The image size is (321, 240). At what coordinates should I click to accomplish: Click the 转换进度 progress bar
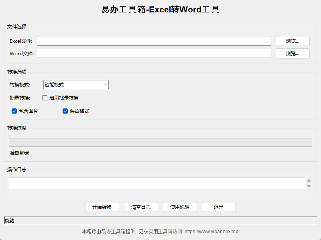click(160, 142)
